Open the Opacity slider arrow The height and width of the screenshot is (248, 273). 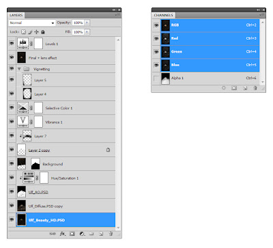pos(87,23)
